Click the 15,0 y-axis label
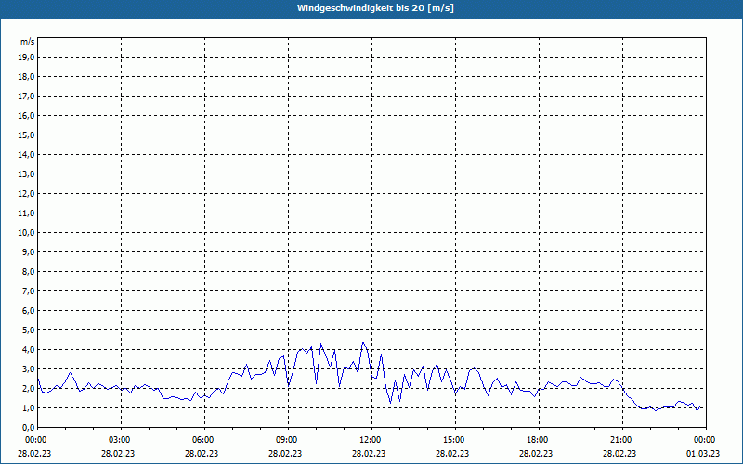743x464 pixels. point(26,135)
